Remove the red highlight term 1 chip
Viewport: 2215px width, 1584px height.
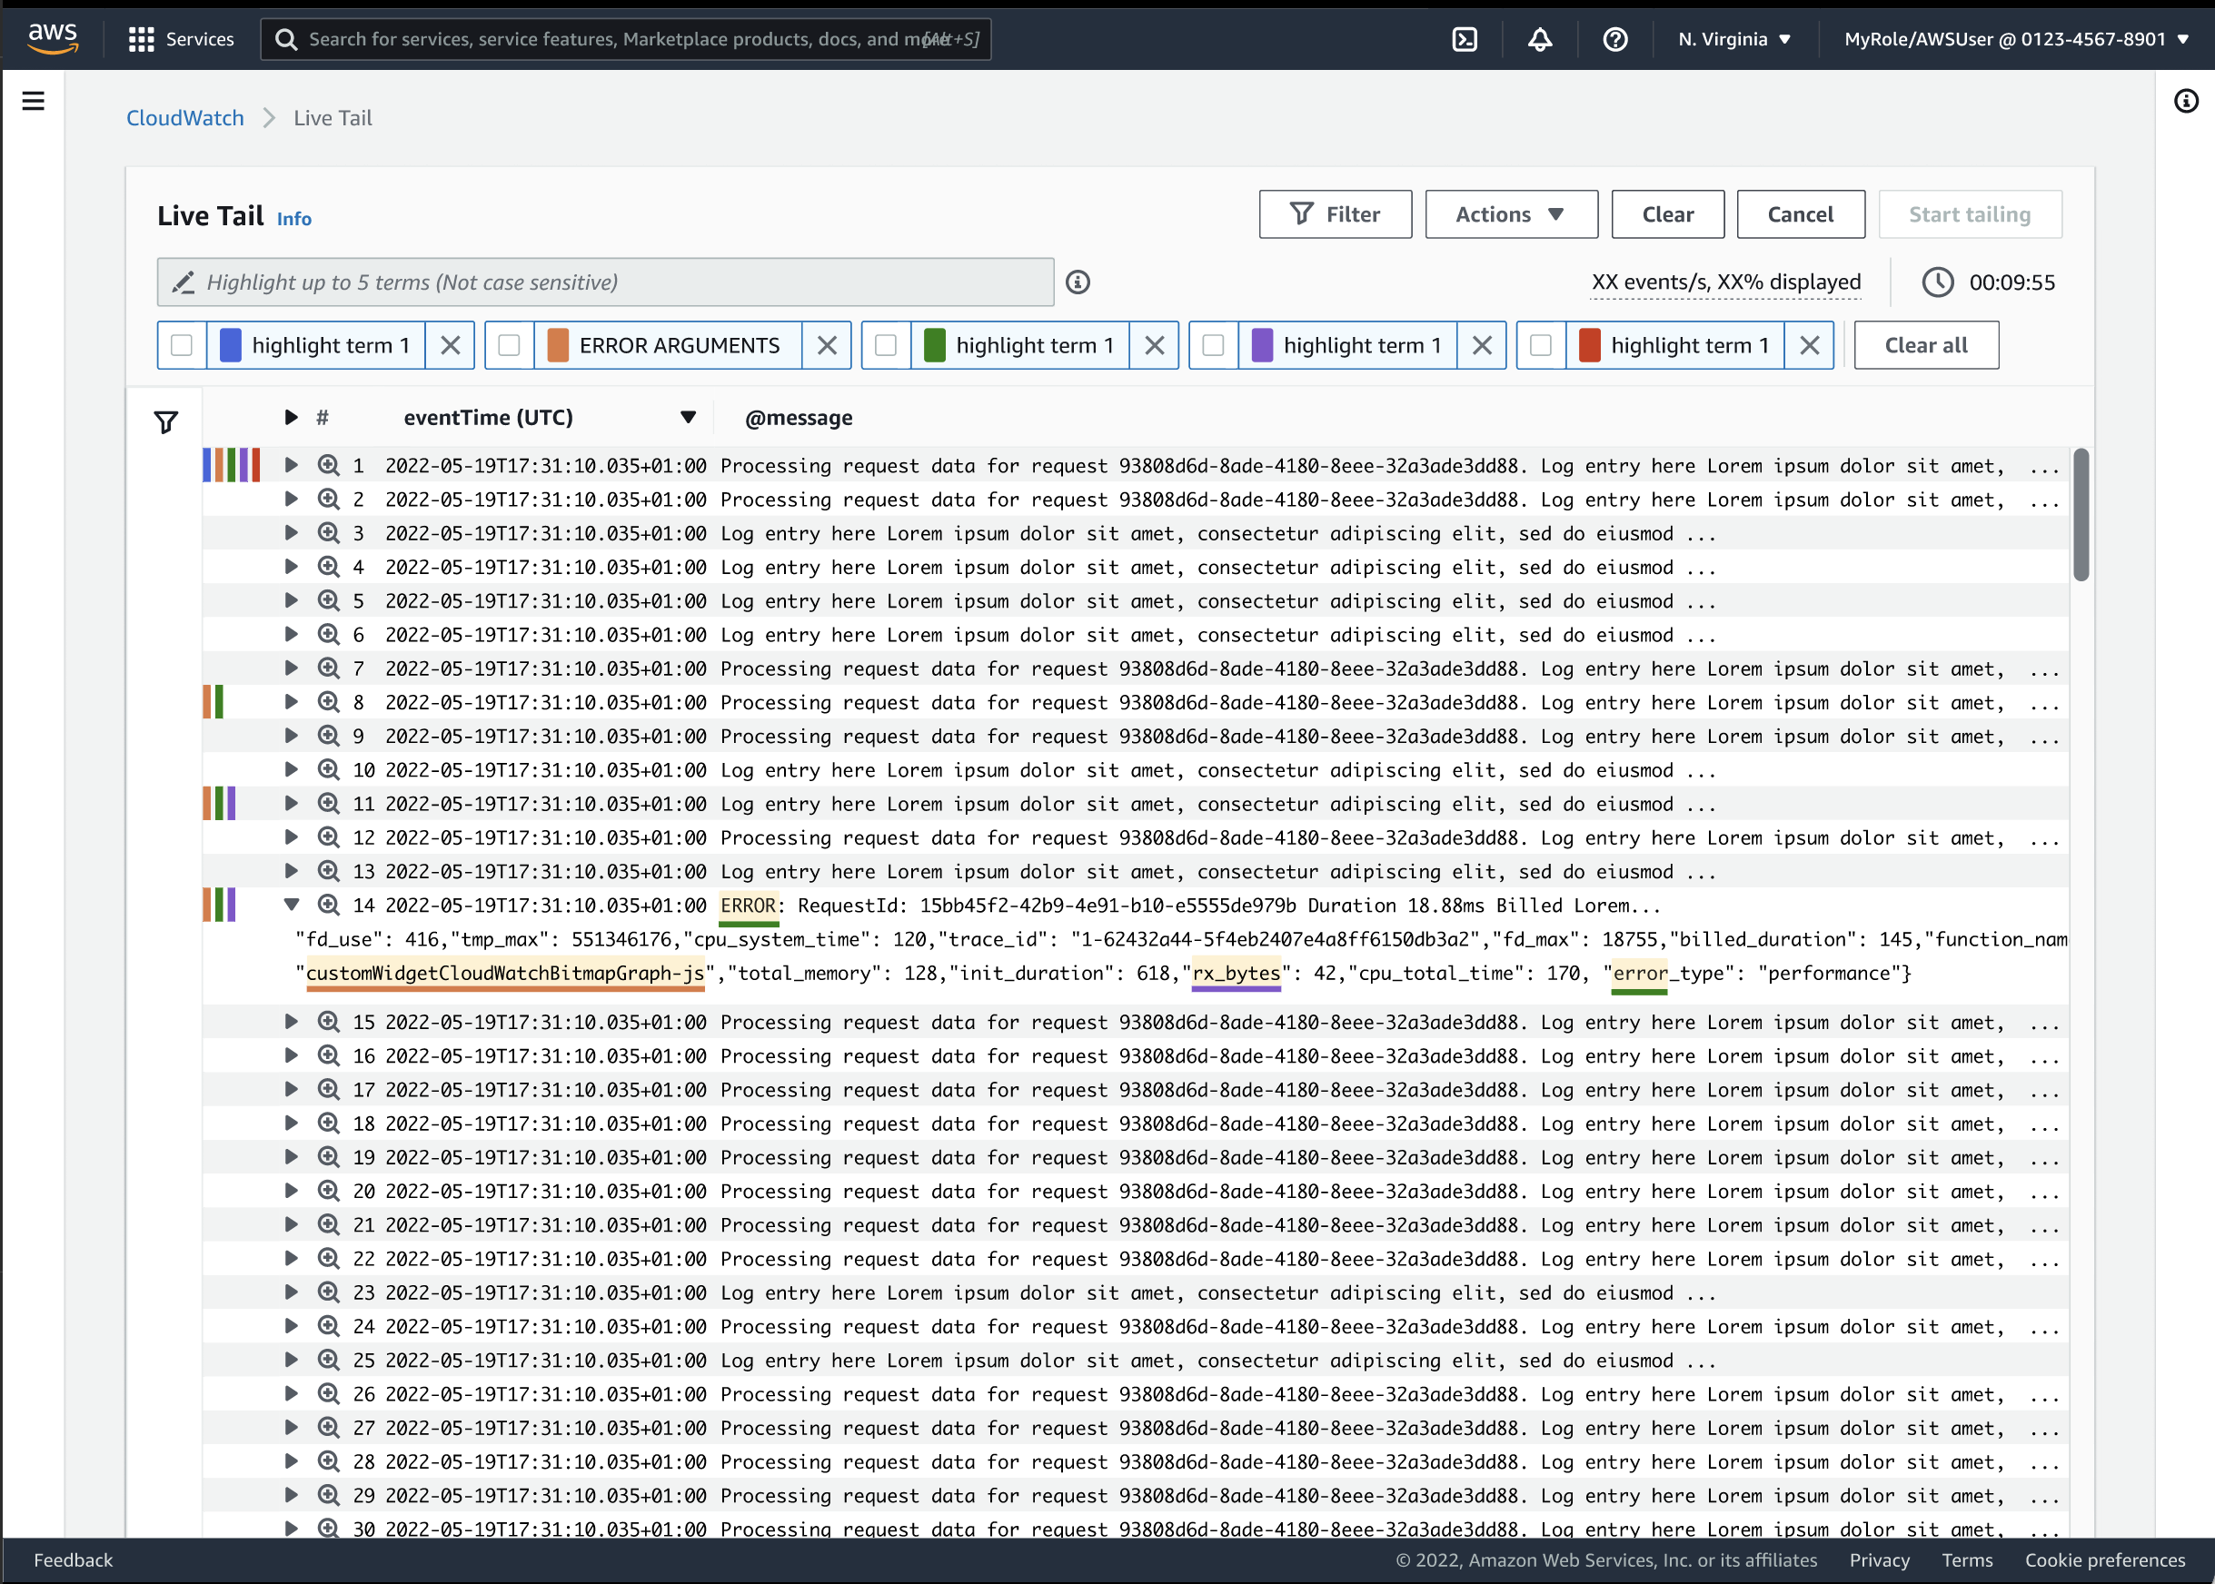(1809, 345)
